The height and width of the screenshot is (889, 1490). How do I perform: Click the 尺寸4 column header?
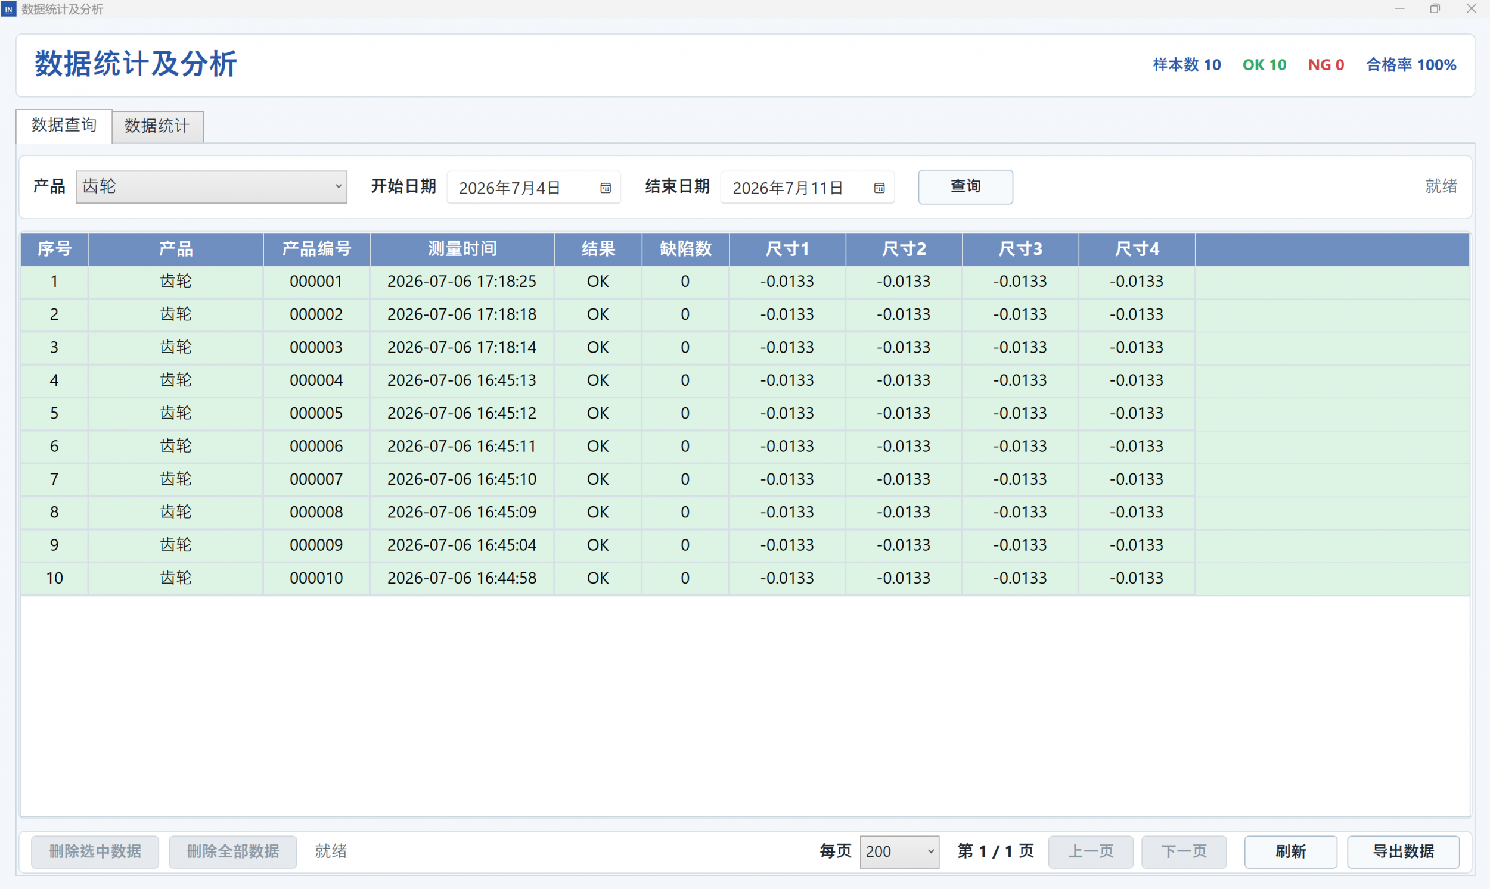[1136, 249]
